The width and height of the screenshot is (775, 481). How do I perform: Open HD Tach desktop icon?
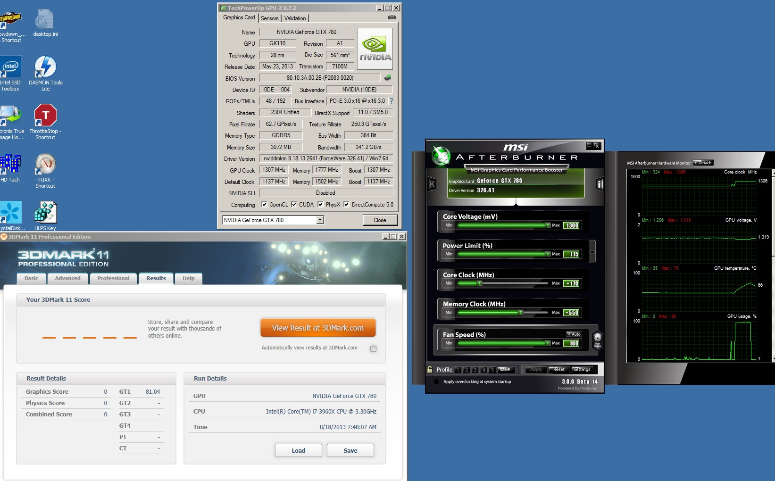(x=10, y=168)
